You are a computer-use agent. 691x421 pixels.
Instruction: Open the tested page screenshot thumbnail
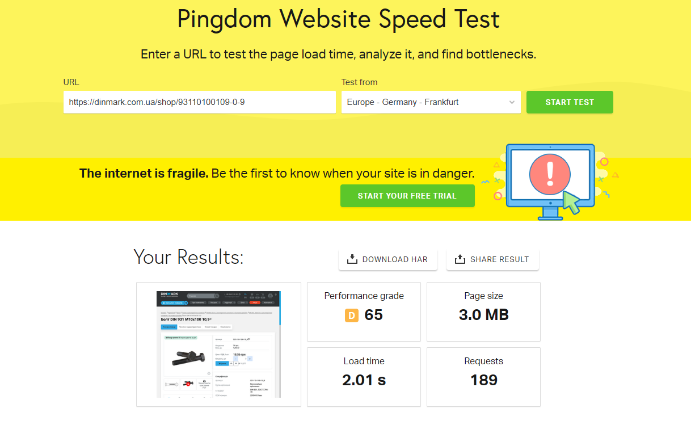pos(218,344)
